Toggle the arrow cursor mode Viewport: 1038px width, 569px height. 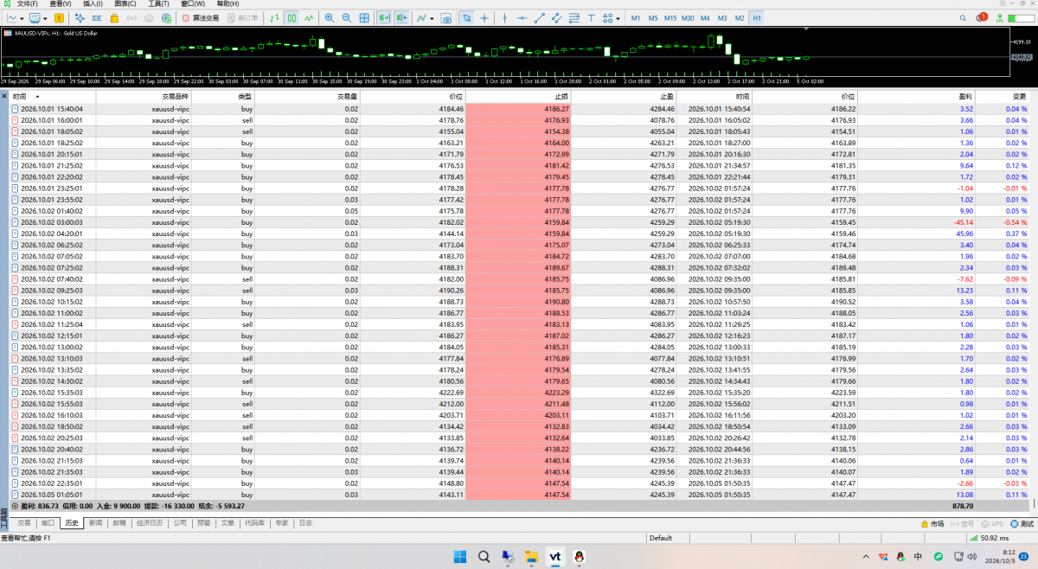point(467,17)
